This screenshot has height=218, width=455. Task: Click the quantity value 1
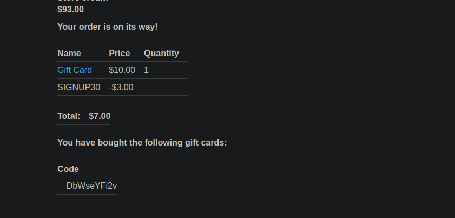146,70
